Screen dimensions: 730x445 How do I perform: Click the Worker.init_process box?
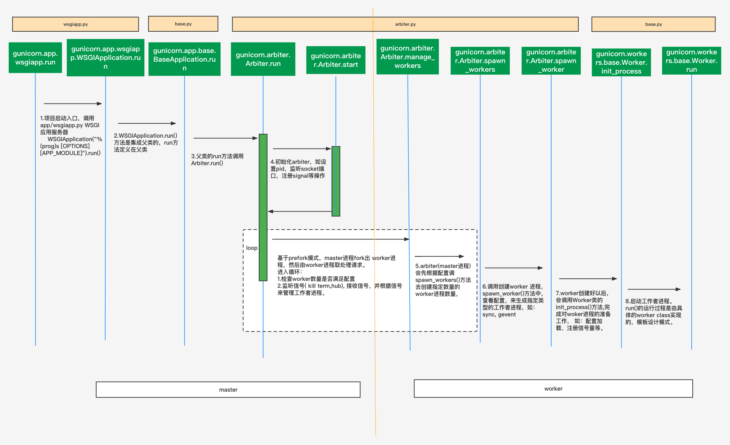tap(621, 62)
